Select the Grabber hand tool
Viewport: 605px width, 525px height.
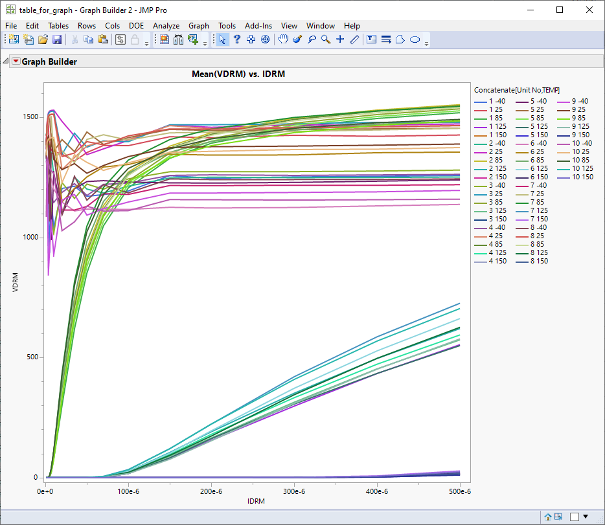283,39
